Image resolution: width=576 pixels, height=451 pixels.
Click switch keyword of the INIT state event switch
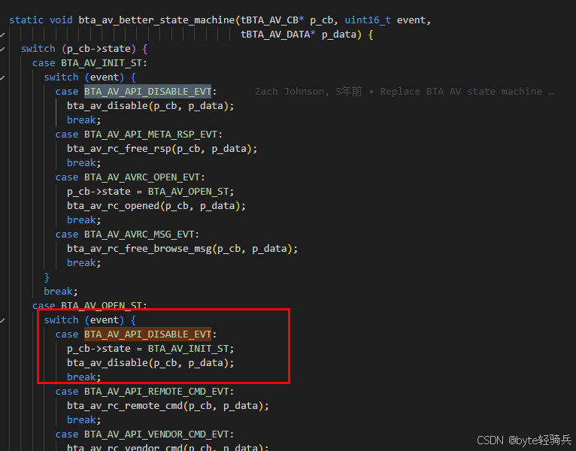pos(61,77)
